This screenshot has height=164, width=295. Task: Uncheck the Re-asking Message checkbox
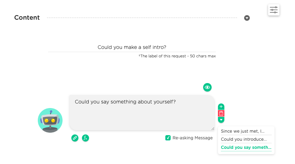pyautogui.click(x=168, y=138)
